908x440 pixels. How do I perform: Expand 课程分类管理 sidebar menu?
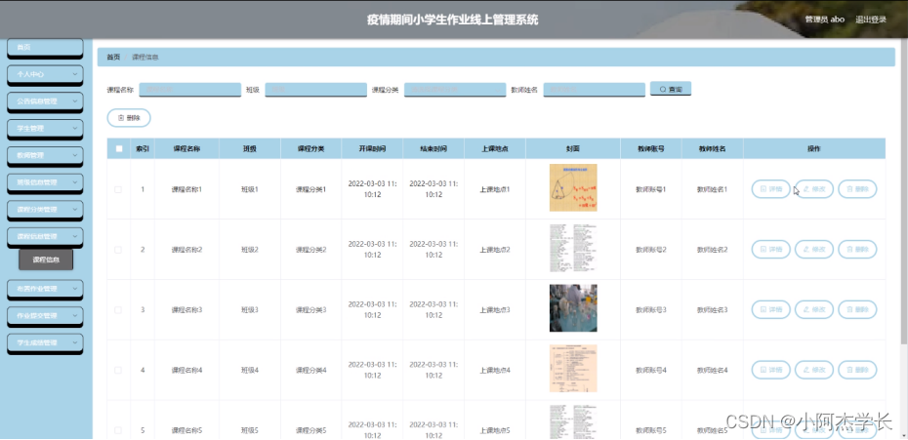tap(45, 210)
